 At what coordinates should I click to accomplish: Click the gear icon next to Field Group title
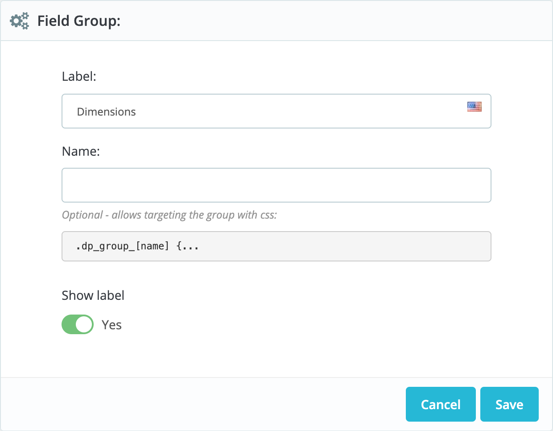tap(19, 21)
